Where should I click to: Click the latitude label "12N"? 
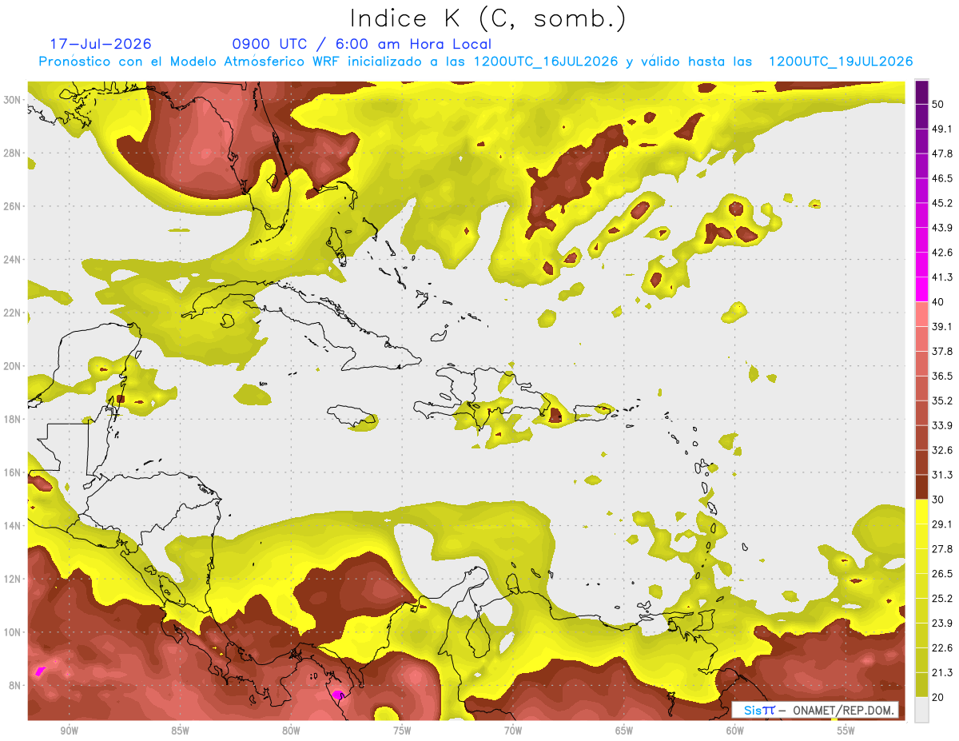(12, 579)
